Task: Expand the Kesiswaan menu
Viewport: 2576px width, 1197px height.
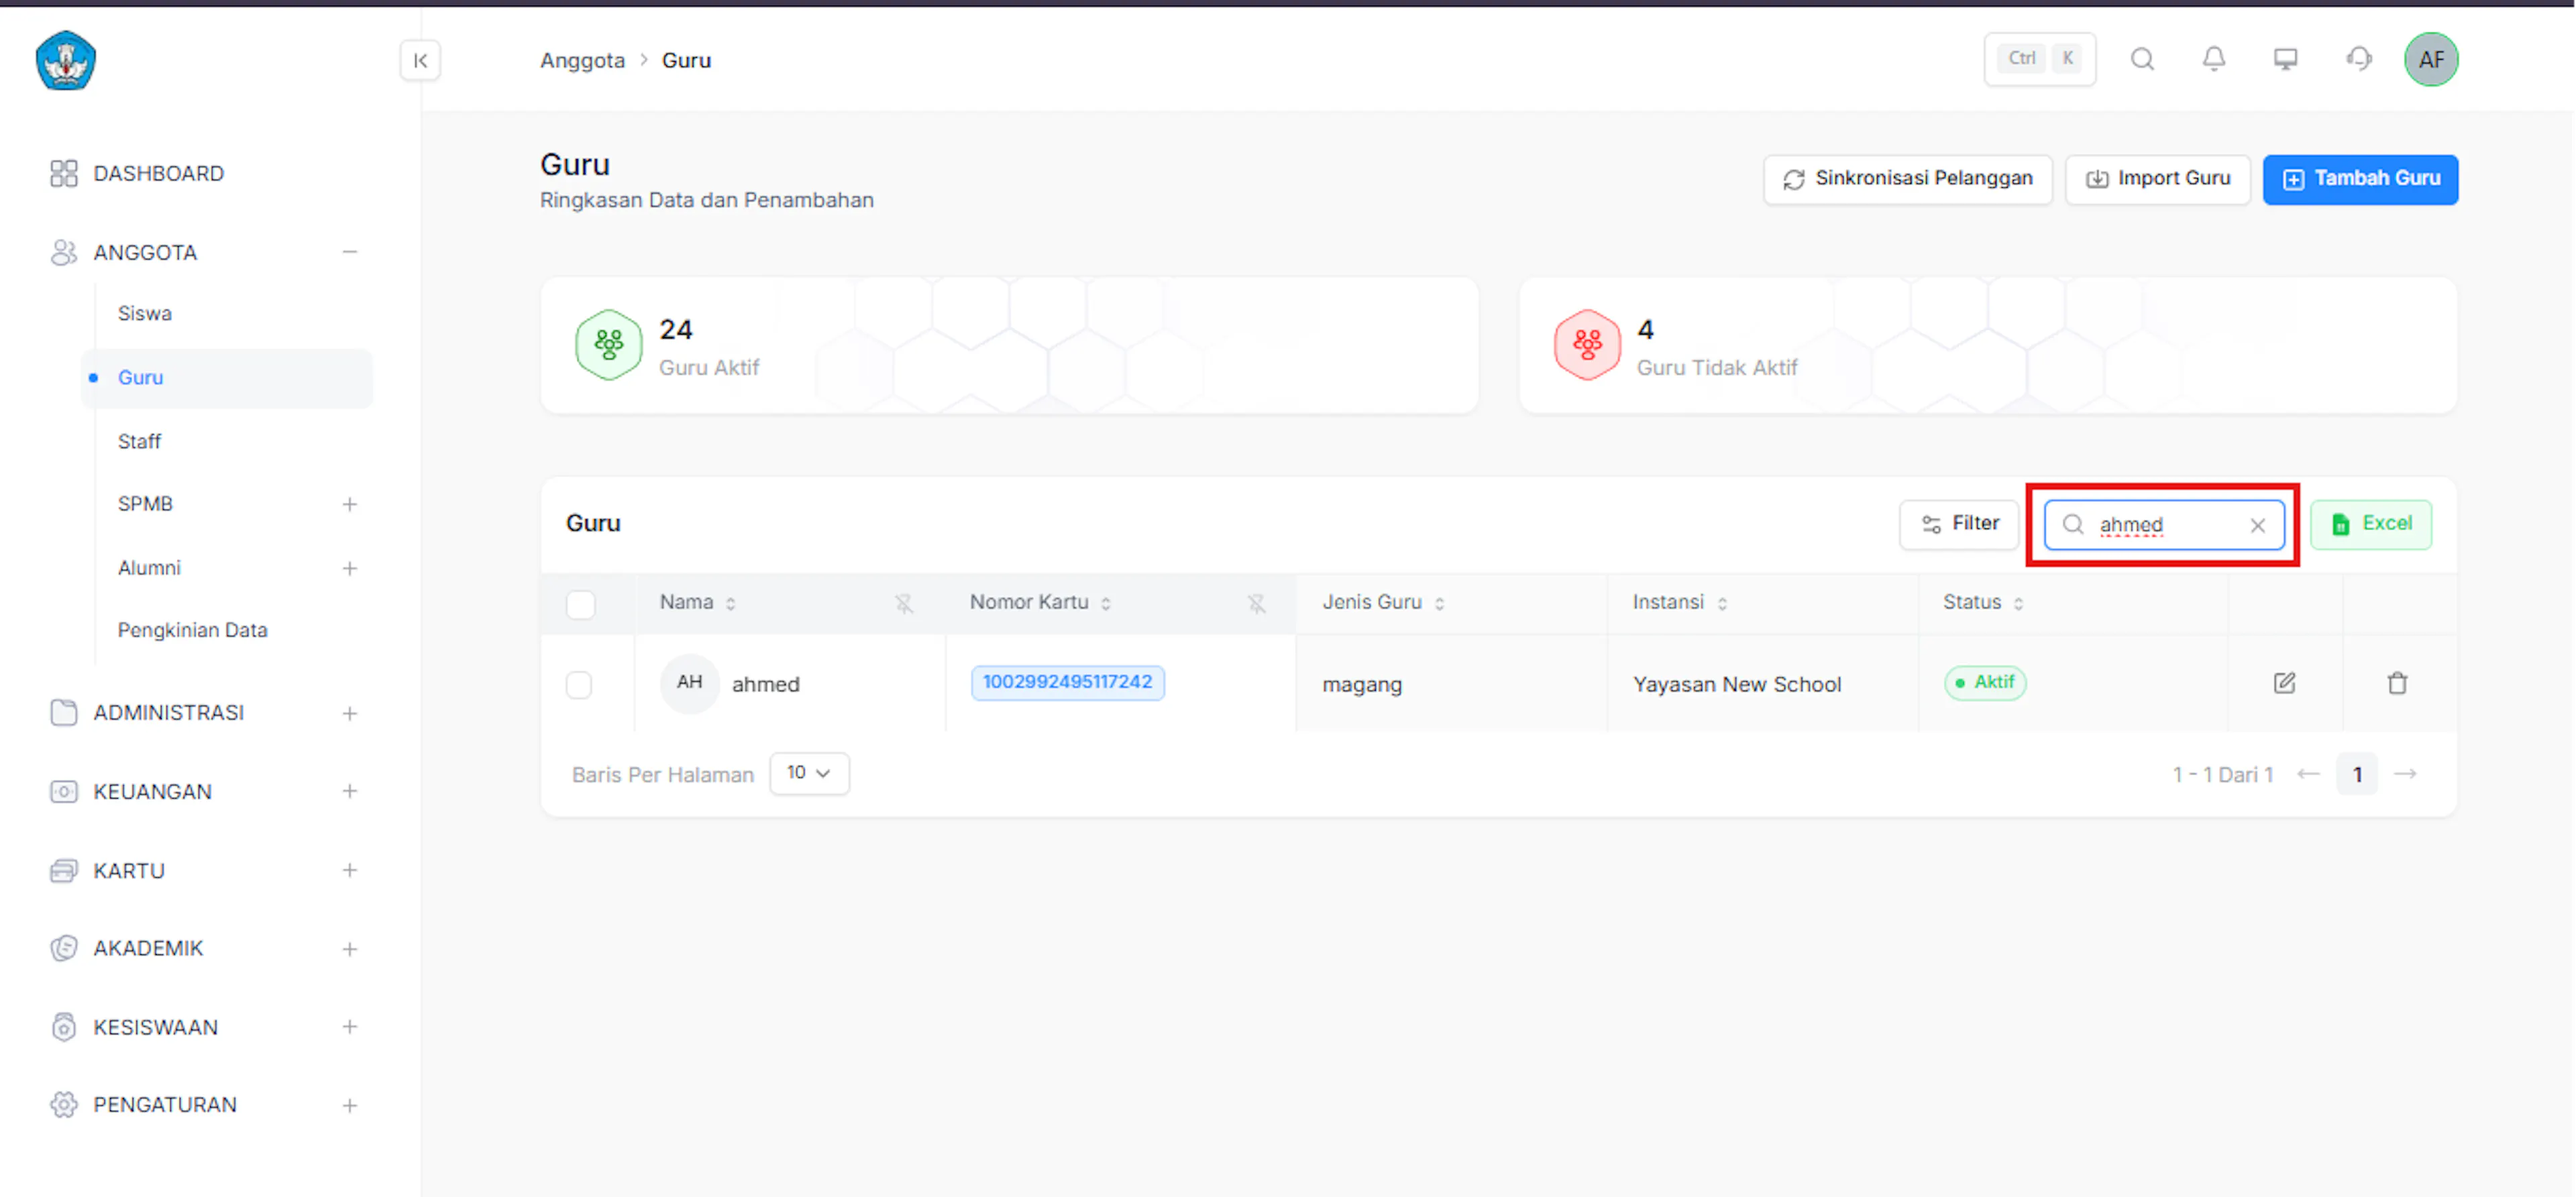Action: [349, 1027]
